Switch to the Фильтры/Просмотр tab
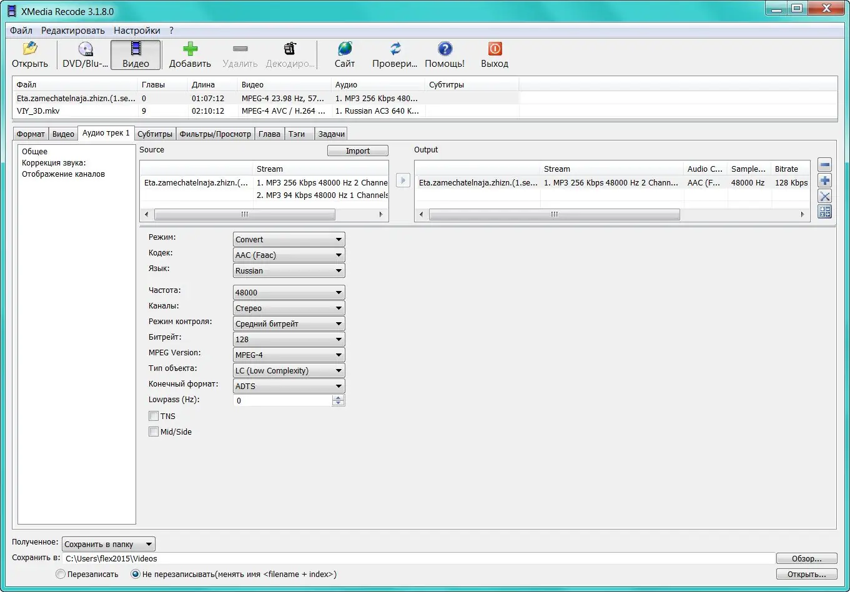The height and width of the screenshot is (592, 850). (215, 134)
